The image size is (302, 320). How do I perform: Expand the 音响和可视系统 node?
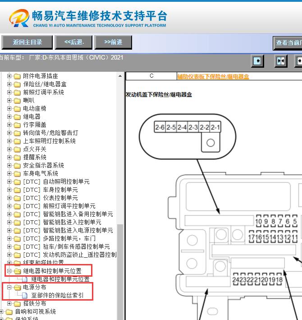pyautogui.click(x=1, y=311)
